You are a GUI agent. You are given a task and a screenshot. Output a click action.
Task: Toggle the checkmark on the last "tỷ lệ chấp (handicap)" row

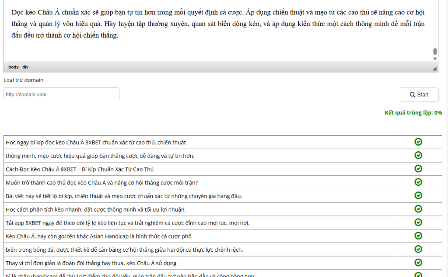coord(419,274)
